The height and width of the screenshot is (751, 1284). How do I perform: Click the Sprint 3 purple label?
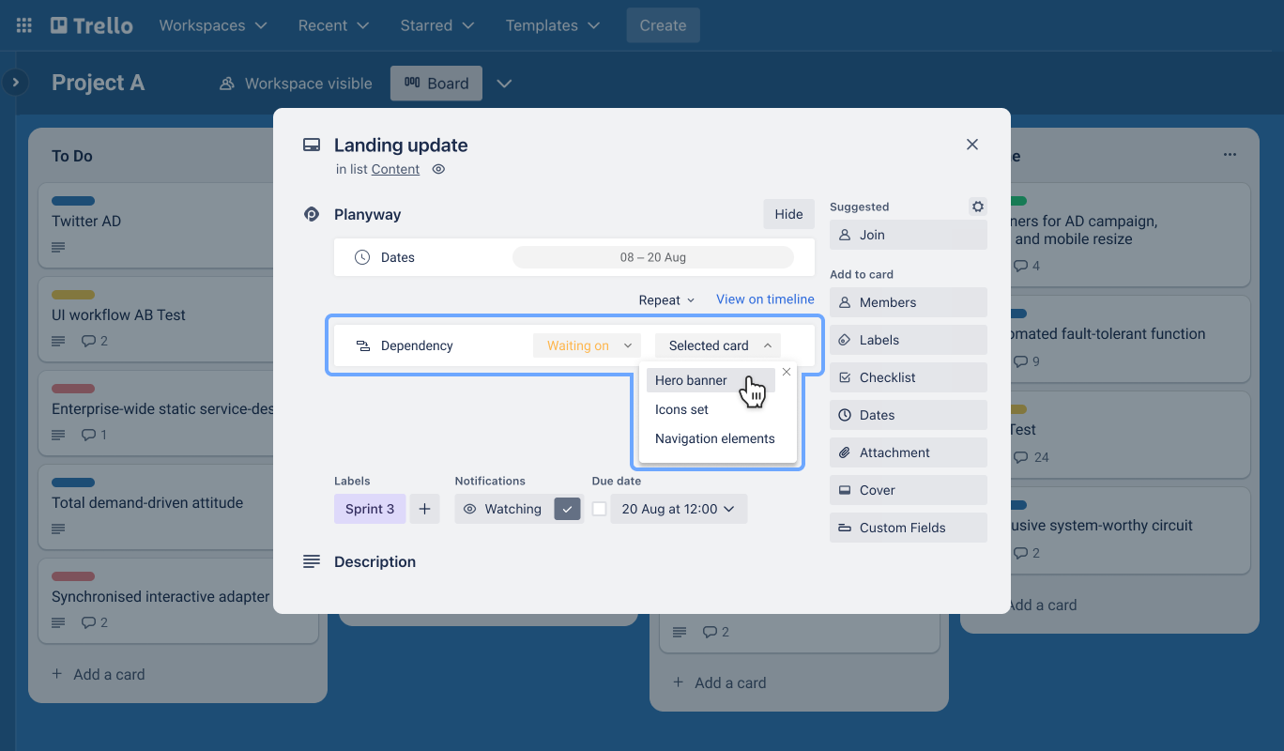[370, 509]
